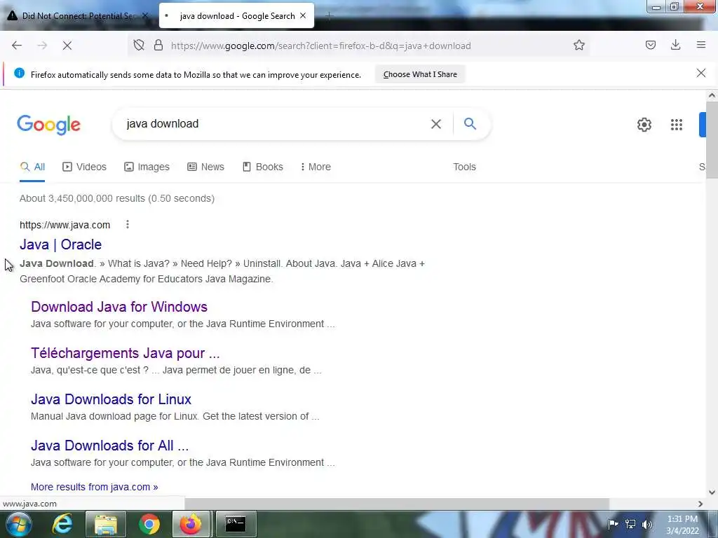This screenshot has width=718, height=538.
Task: Open the Action Center flag icon
Action: [x=613, y=524]
